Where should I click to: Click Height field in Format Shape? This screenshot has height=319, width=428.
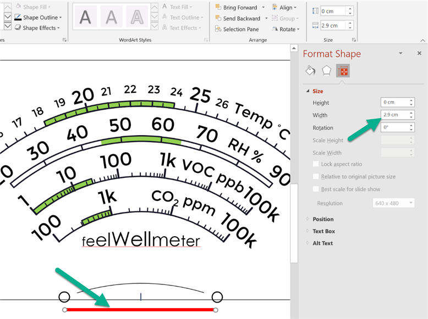click(x=394, y=102)
